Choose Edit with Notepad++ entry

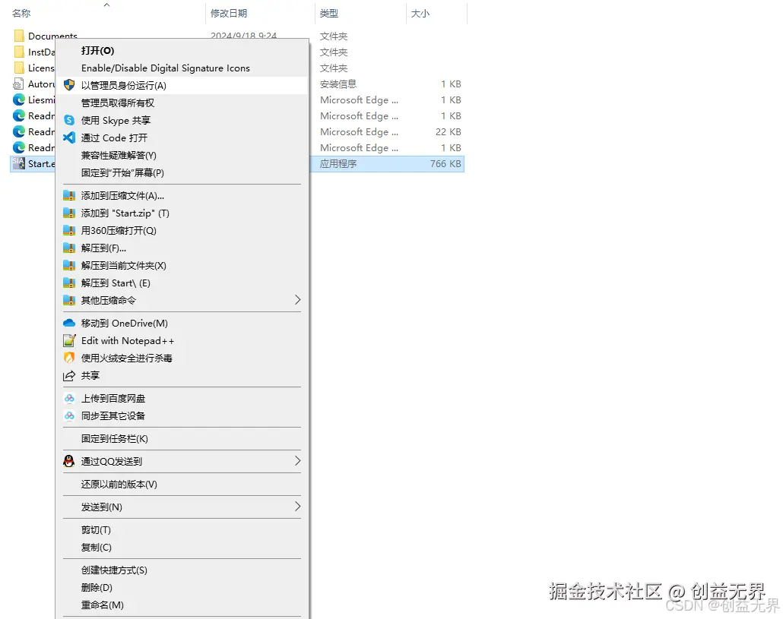[x=128, y=341]
